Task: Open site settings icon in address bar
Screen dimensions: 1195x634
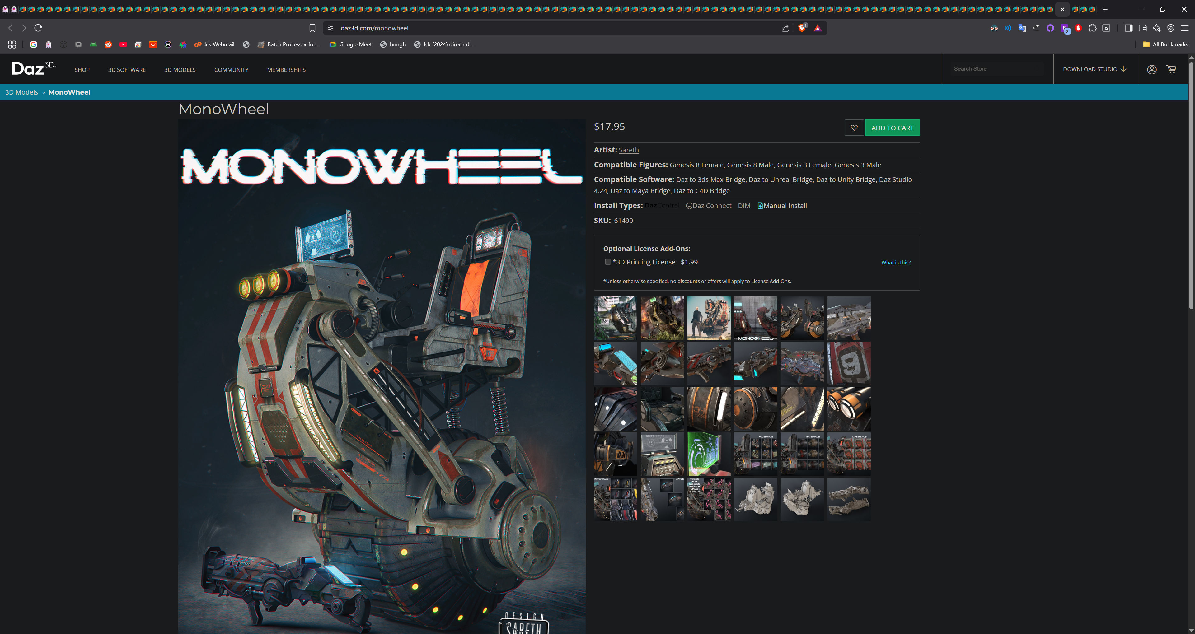Action: (x=330, y=28)
